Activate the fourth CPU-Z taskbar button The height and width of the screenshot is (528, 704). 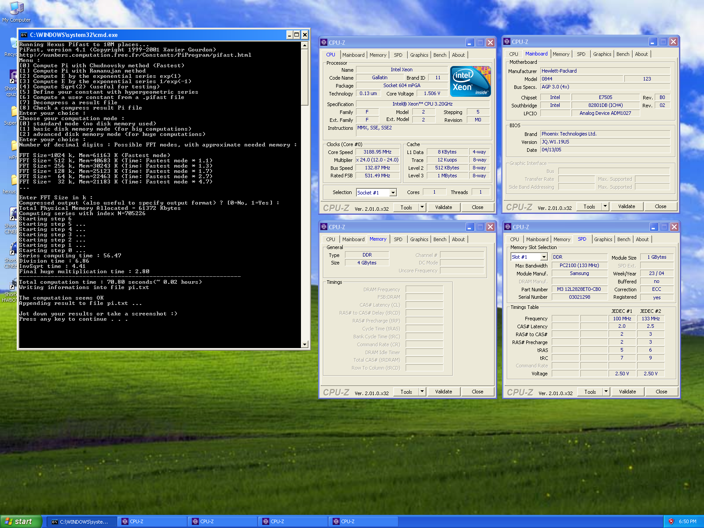[x=364, y=521]
